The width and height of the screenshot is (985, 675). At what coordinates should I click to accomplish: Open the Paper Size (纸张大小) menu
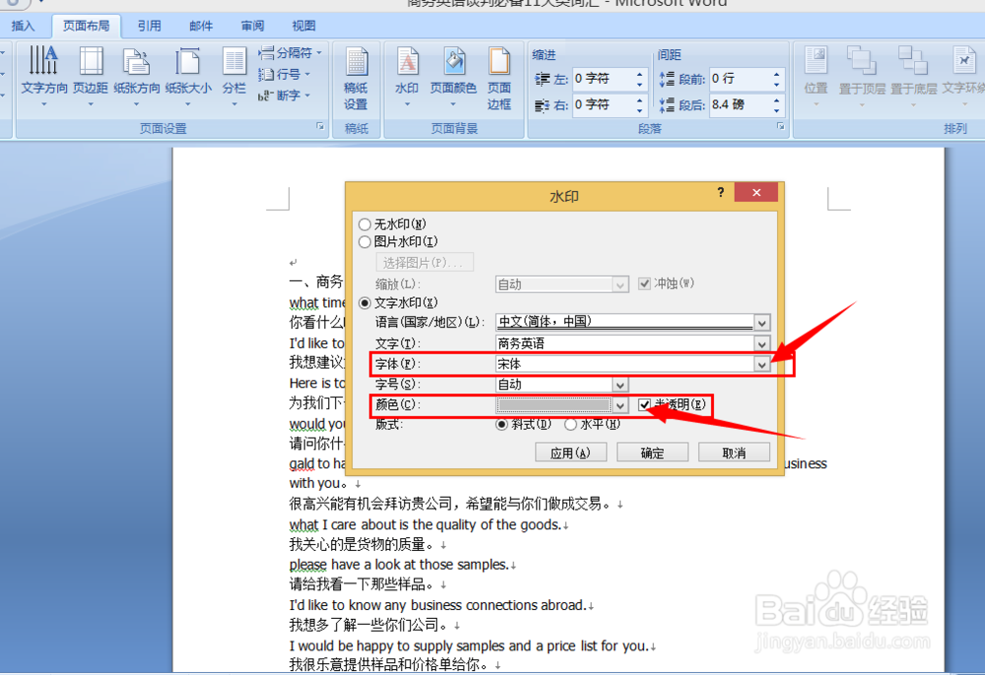tap(188, 74)
